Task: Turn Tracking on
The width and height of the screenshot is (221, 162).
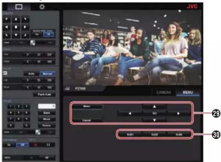Action: [9, 145]
